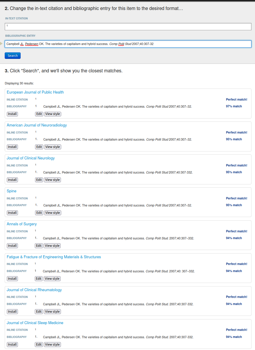The image size is (255, 350).
Task: Edit Annals of Surgery style
Action: [x=39, y=246]
